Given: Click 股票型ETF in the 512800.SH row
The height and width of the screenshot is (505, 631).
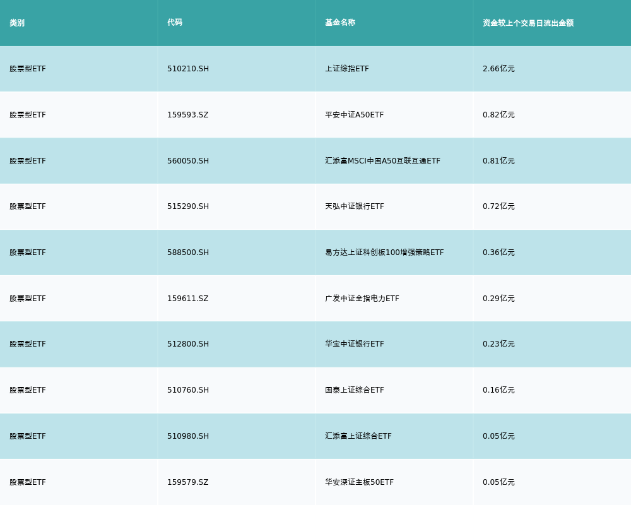Looking at the screenshot, I should tap(28, 344).
